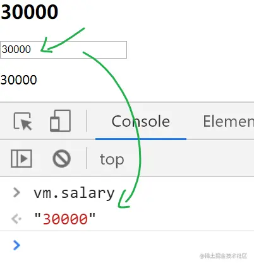Image resolution: width=254 pixels, height=266 pixels.
Task: Click the return arrow beside output
Action: coord(16,219)
